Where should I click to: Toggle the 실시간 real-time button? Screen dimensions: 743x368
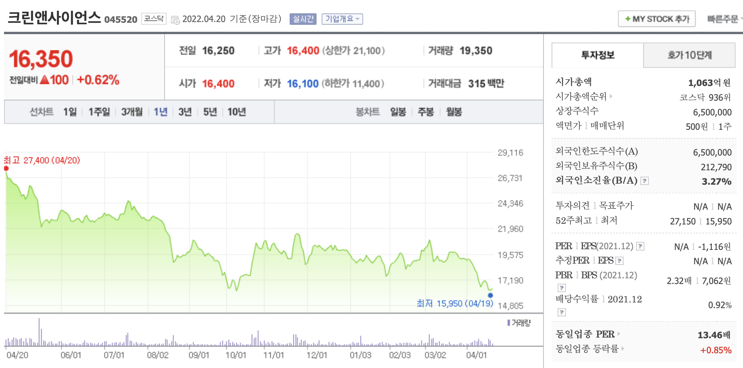(x=303, y=19)
